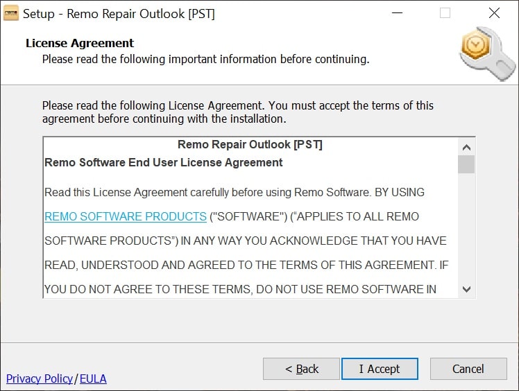Go back with the Back button
The height and width of the screenshot is (391, 519).
click(x=301, y=369)
